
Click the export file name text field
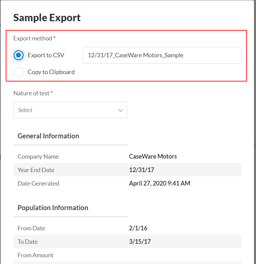point(162,55)
